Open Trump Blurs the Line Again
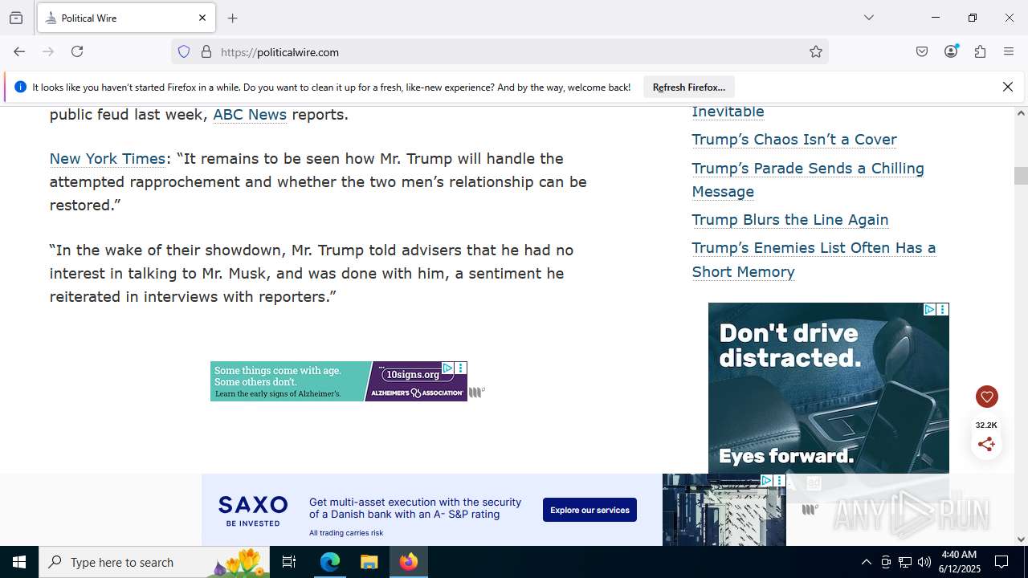Viewport: 1028px width, 578px height. 790,220
